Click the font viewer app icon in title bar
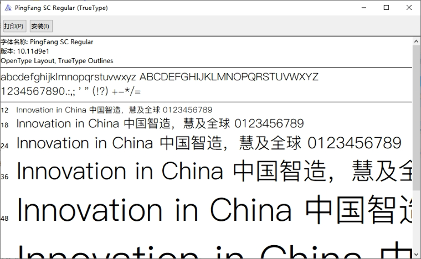The image size is (421, 259). click(x=8, y=8)
